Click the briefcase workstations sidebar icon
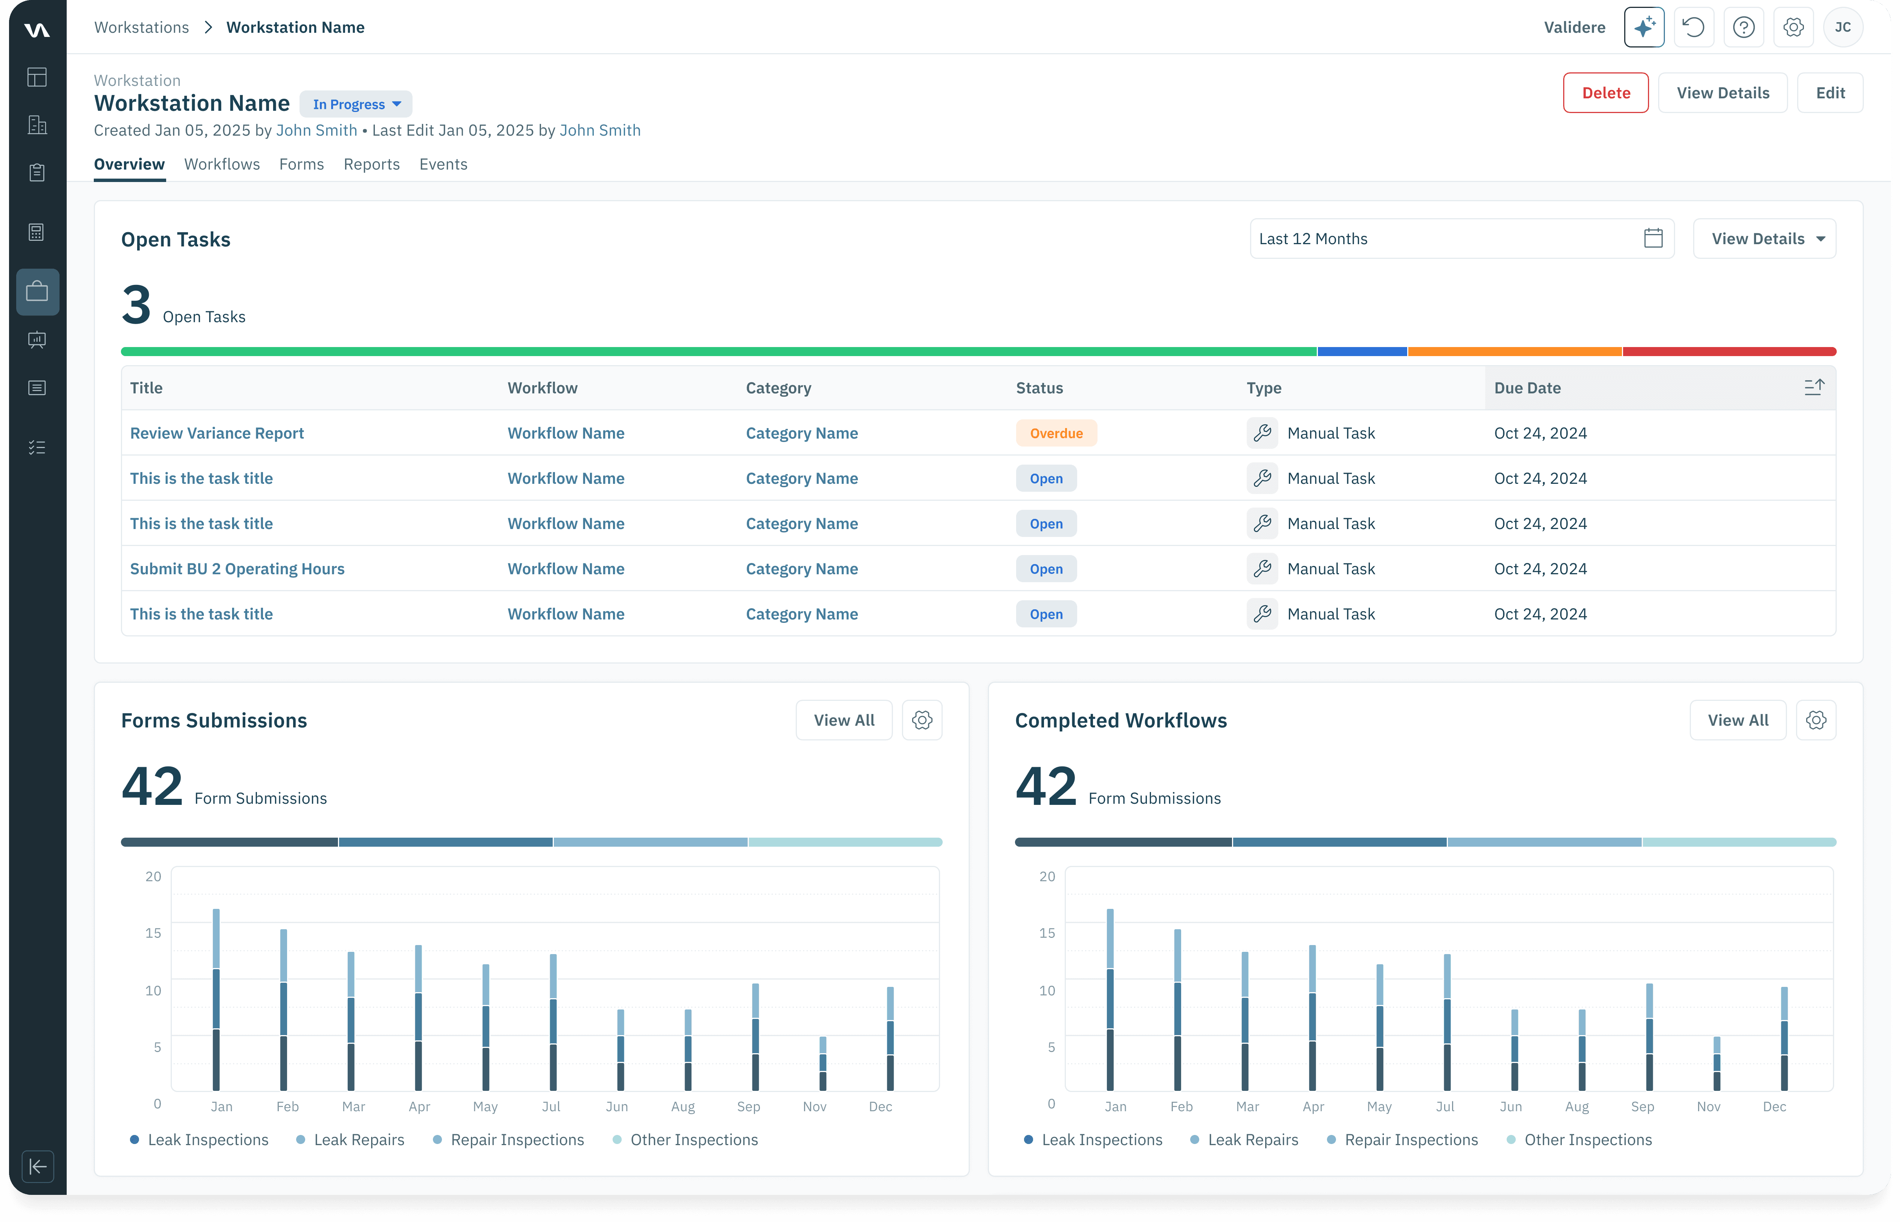Image resolution: width=1900 pixels, height=1222 pixels. [x=37, y=292]
